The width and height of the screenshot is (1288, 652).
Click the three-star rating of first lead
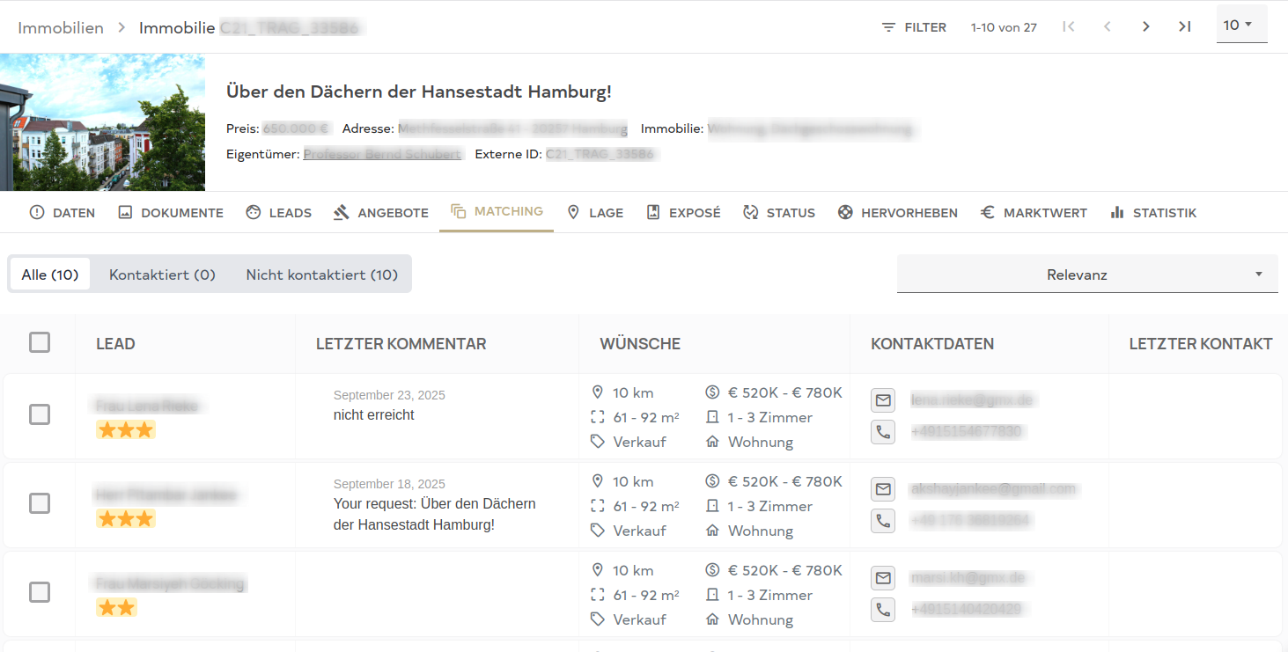point(126,429)
